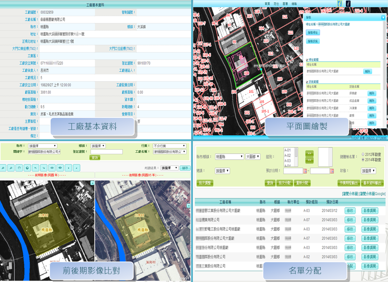Open the 行業 dropdown showing 不分行業

click(169, 146)
